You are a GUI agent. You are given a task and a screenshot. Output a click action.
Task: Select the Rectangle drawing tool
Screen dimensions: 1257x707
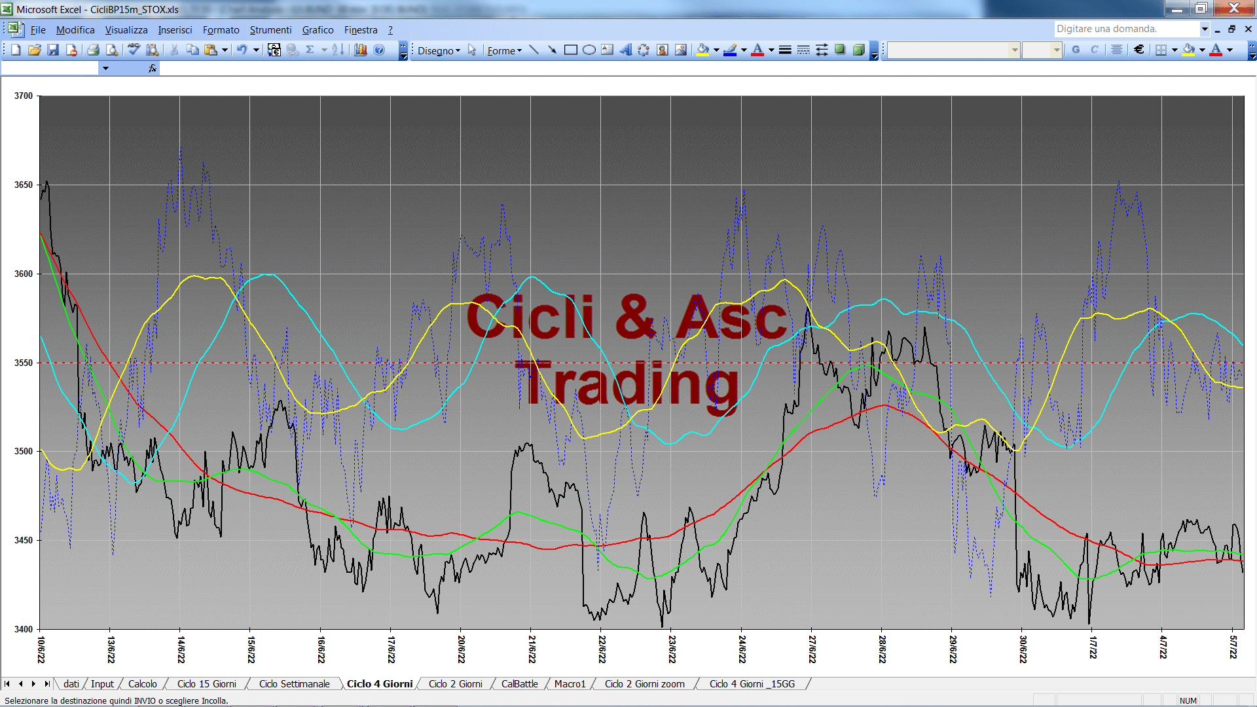coord(571,50)
